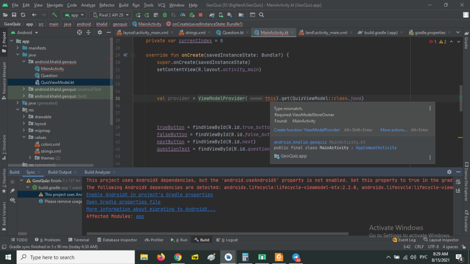Click the Debug app bug icon
Viewport: 470px width, 264px height.
coord(164,15)
